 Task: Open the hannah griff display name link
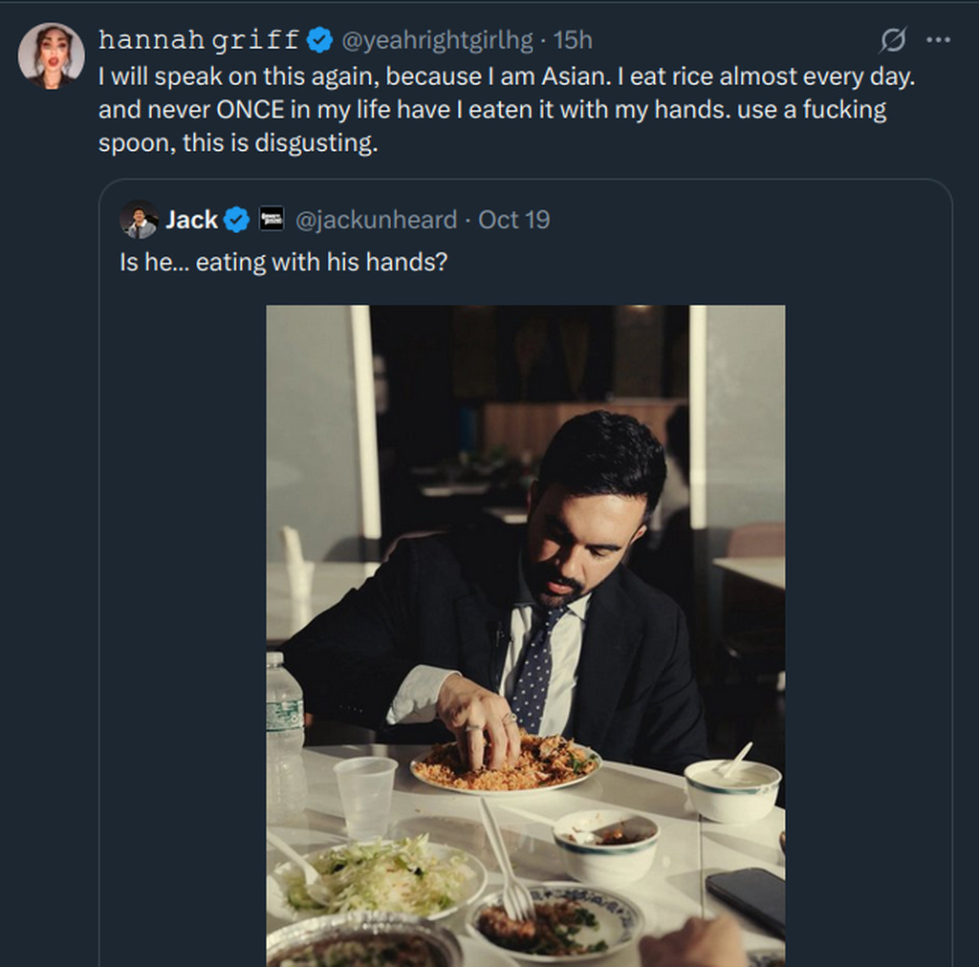point(199,40)
